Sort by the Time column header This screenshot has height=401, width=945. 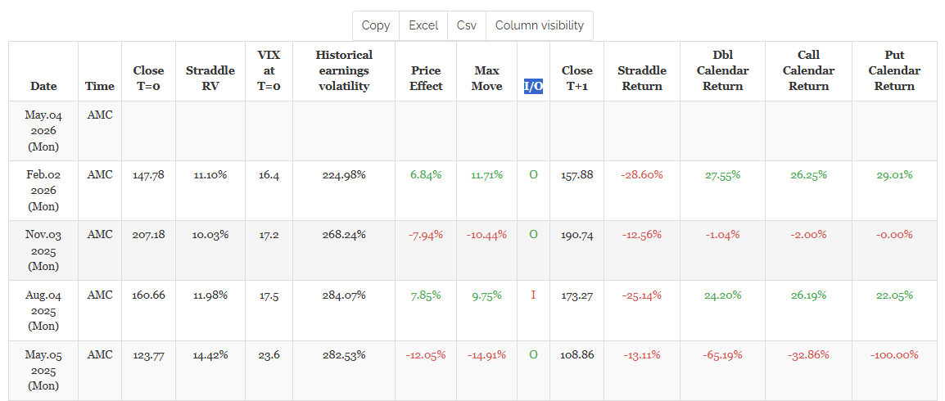tap(100, 71)
